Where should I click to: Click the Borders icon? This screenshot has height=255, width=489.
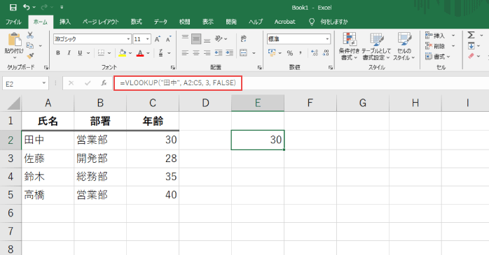[x=101, y=53]
